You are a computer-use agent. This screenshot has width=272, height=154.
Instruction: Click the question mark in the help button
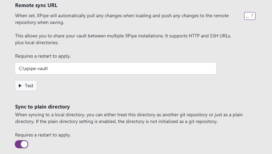pyautogui.click(x=252, y=16)
